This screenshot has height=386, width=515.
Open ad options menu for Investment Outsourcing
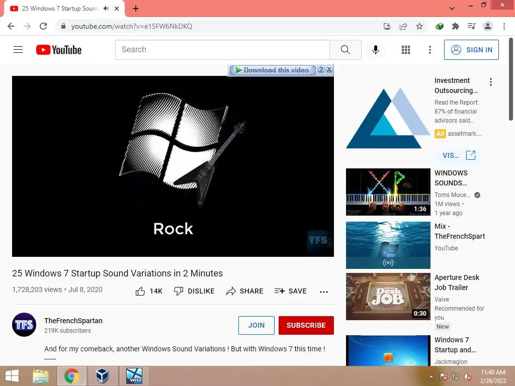[x=491, y=82]
